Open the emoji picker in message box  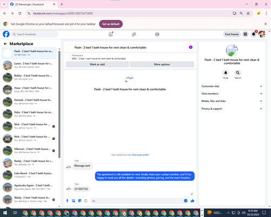click(x=185, y=201)
